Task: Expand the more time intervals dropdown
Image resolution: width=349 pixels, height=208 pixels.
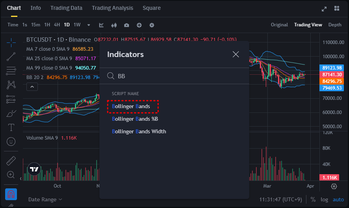Action: coord(89,25)
